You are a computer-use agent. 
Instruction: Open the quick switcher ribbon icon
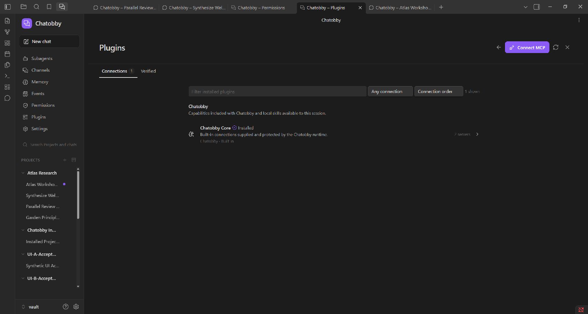[7, 21]
